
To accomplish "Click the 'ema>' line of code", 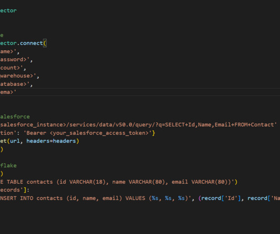I will pyautogui.click(x=8, y=92).
